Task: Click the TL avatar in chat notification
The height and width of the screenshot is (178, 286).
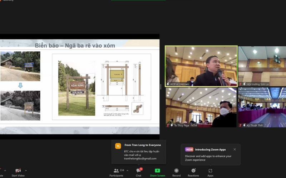Action: coord(118,146)
